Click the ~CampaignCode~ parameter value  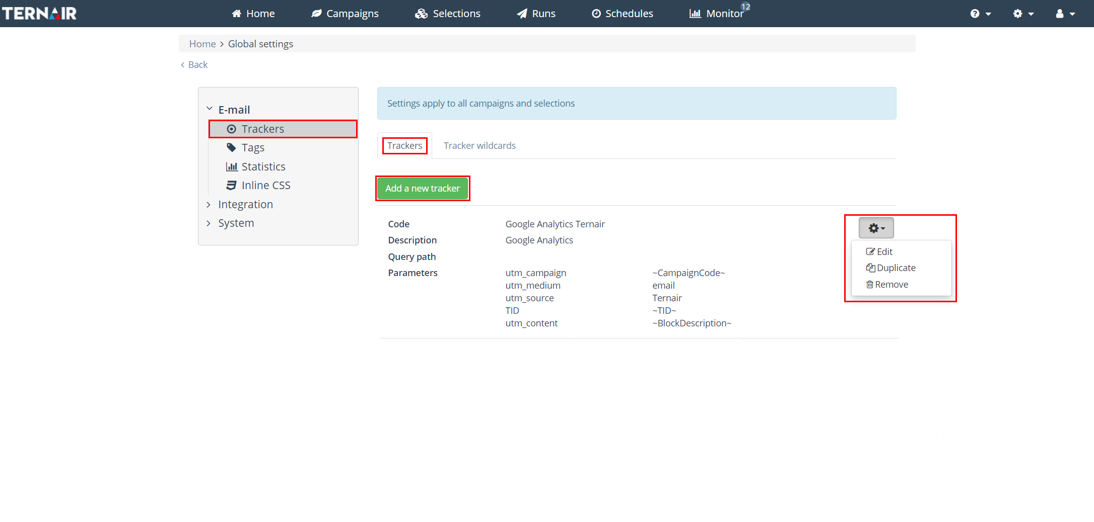(689, 273)
